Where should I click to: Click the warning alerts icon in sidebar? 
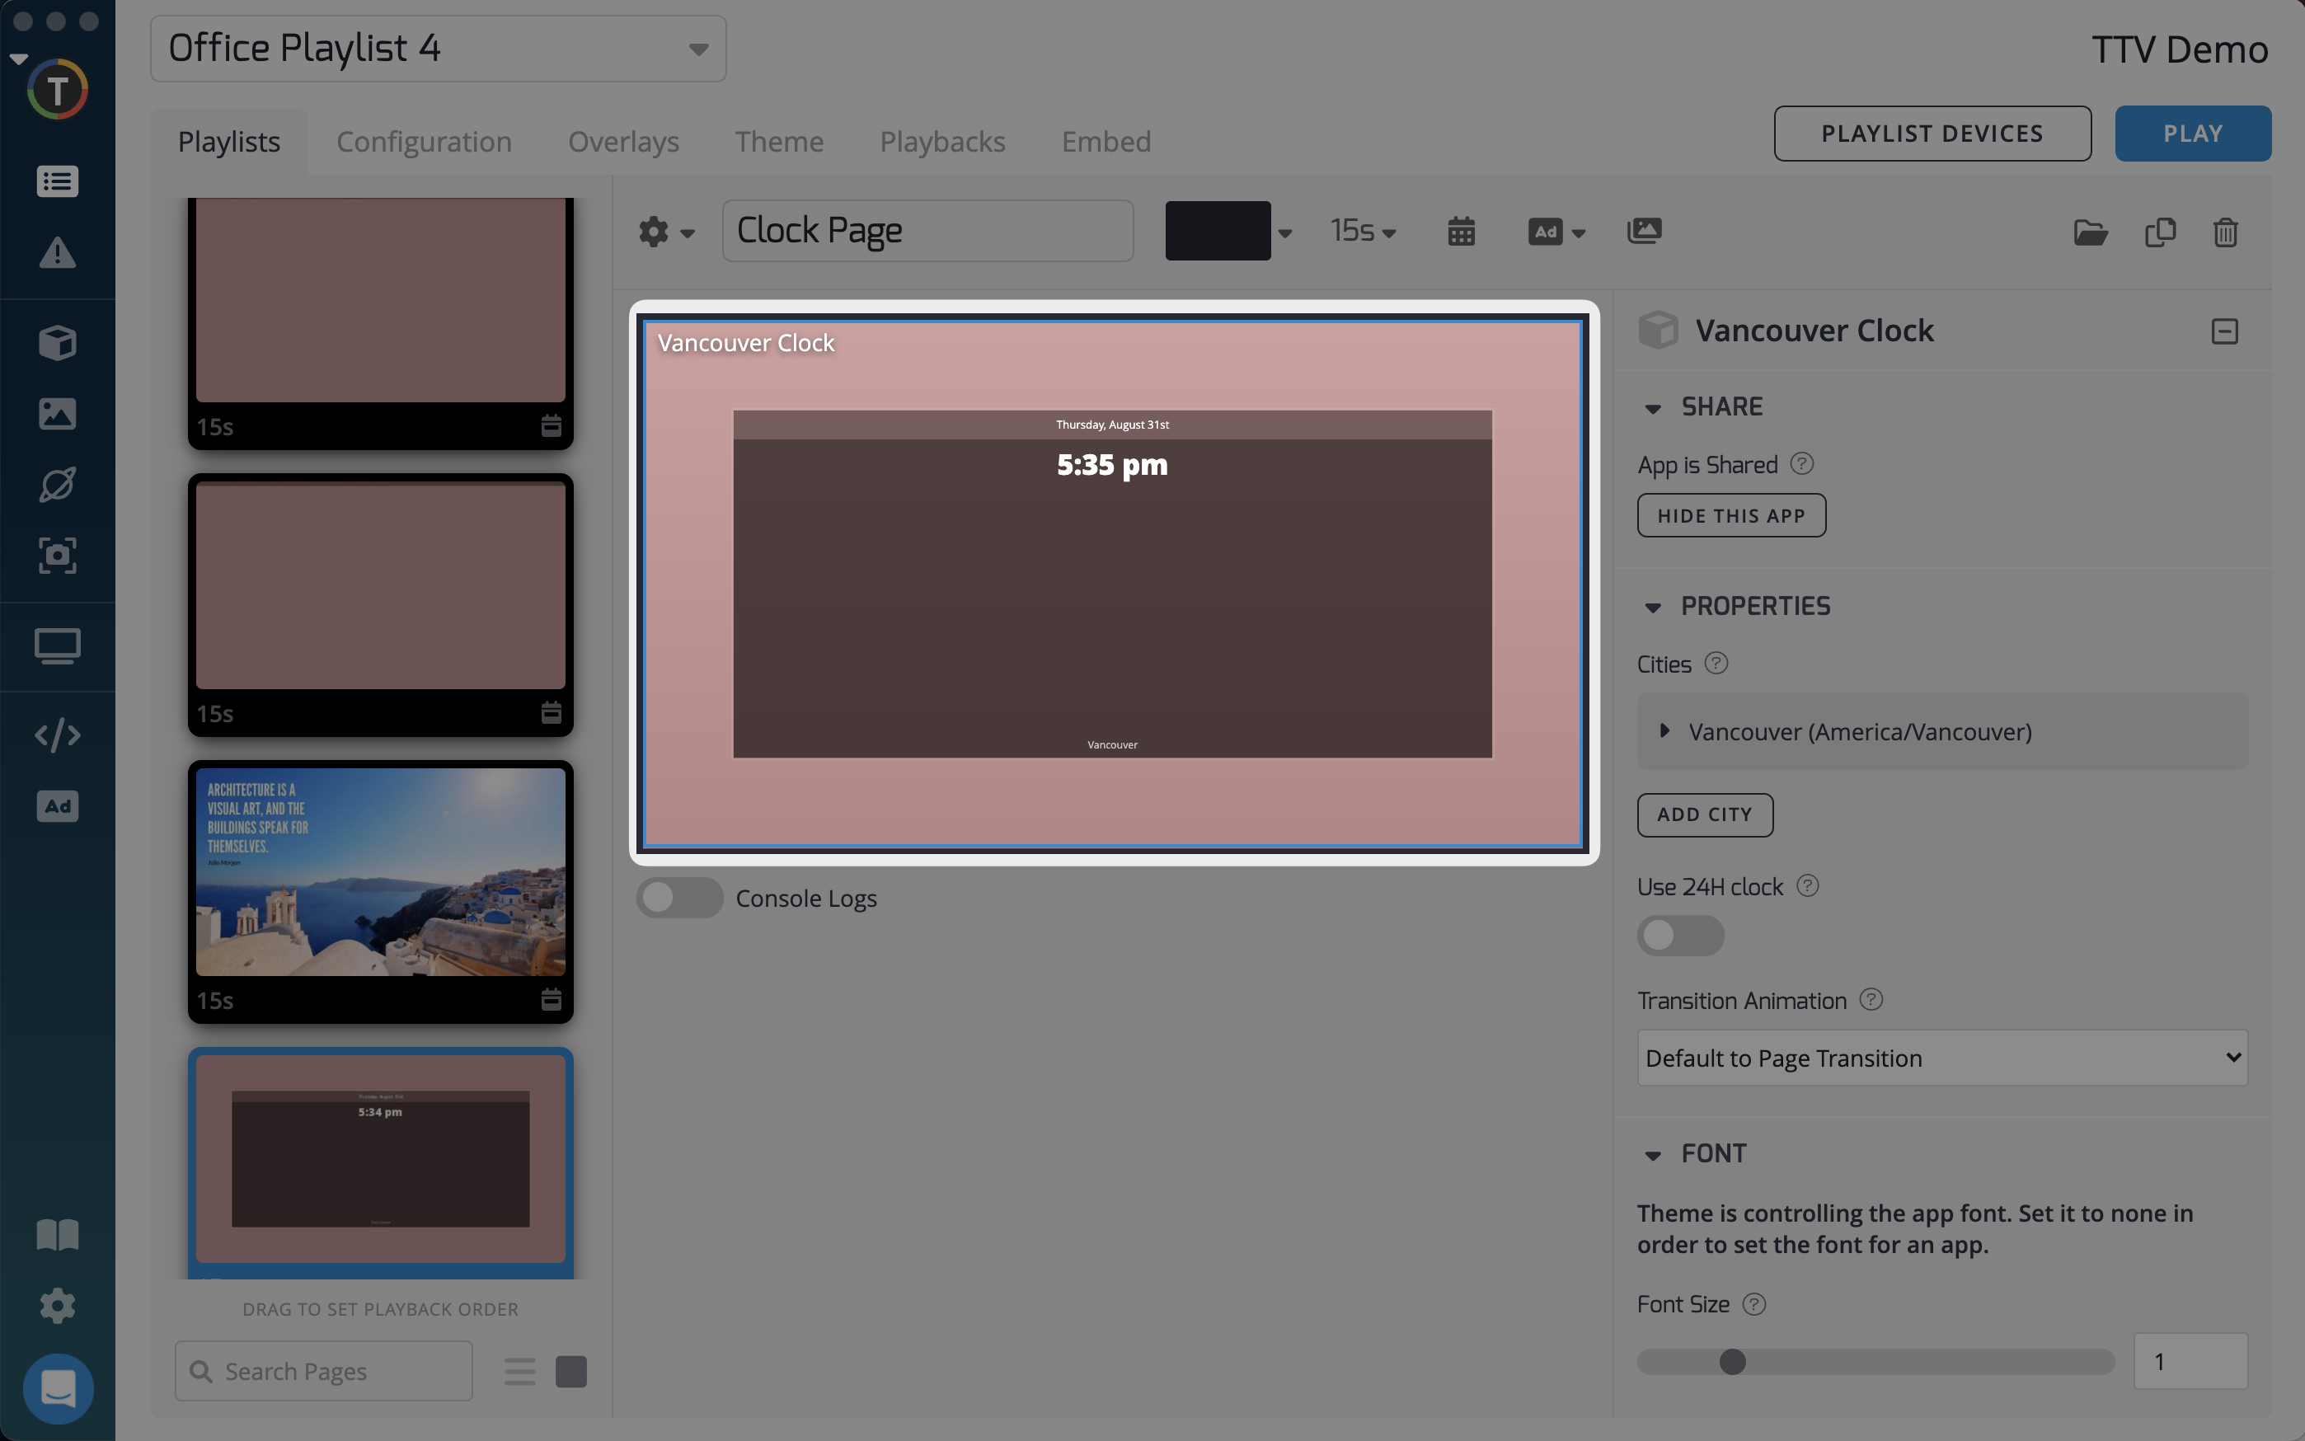pos(57,254)
